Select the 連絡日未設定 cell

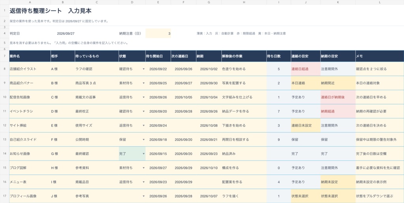[x=306, y=126]
